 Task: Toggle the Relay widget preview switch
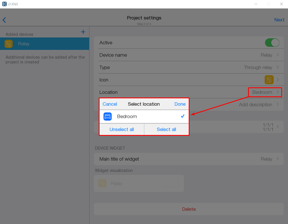[x=172, y=184]
